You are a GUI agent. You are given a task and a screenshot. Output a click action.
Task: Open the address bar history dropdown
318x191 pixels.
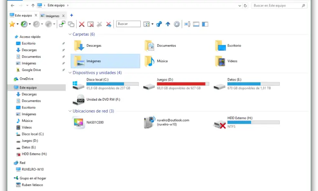click(x=239, y=6)
